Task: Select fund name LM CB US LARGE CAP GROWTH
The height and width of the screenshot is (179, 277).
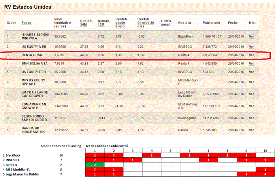Action: coord(35,94)
